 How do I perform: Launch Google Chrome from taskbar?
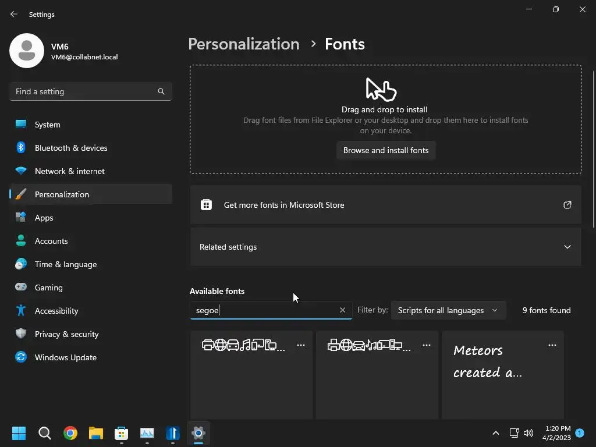[x=70, y=433]
